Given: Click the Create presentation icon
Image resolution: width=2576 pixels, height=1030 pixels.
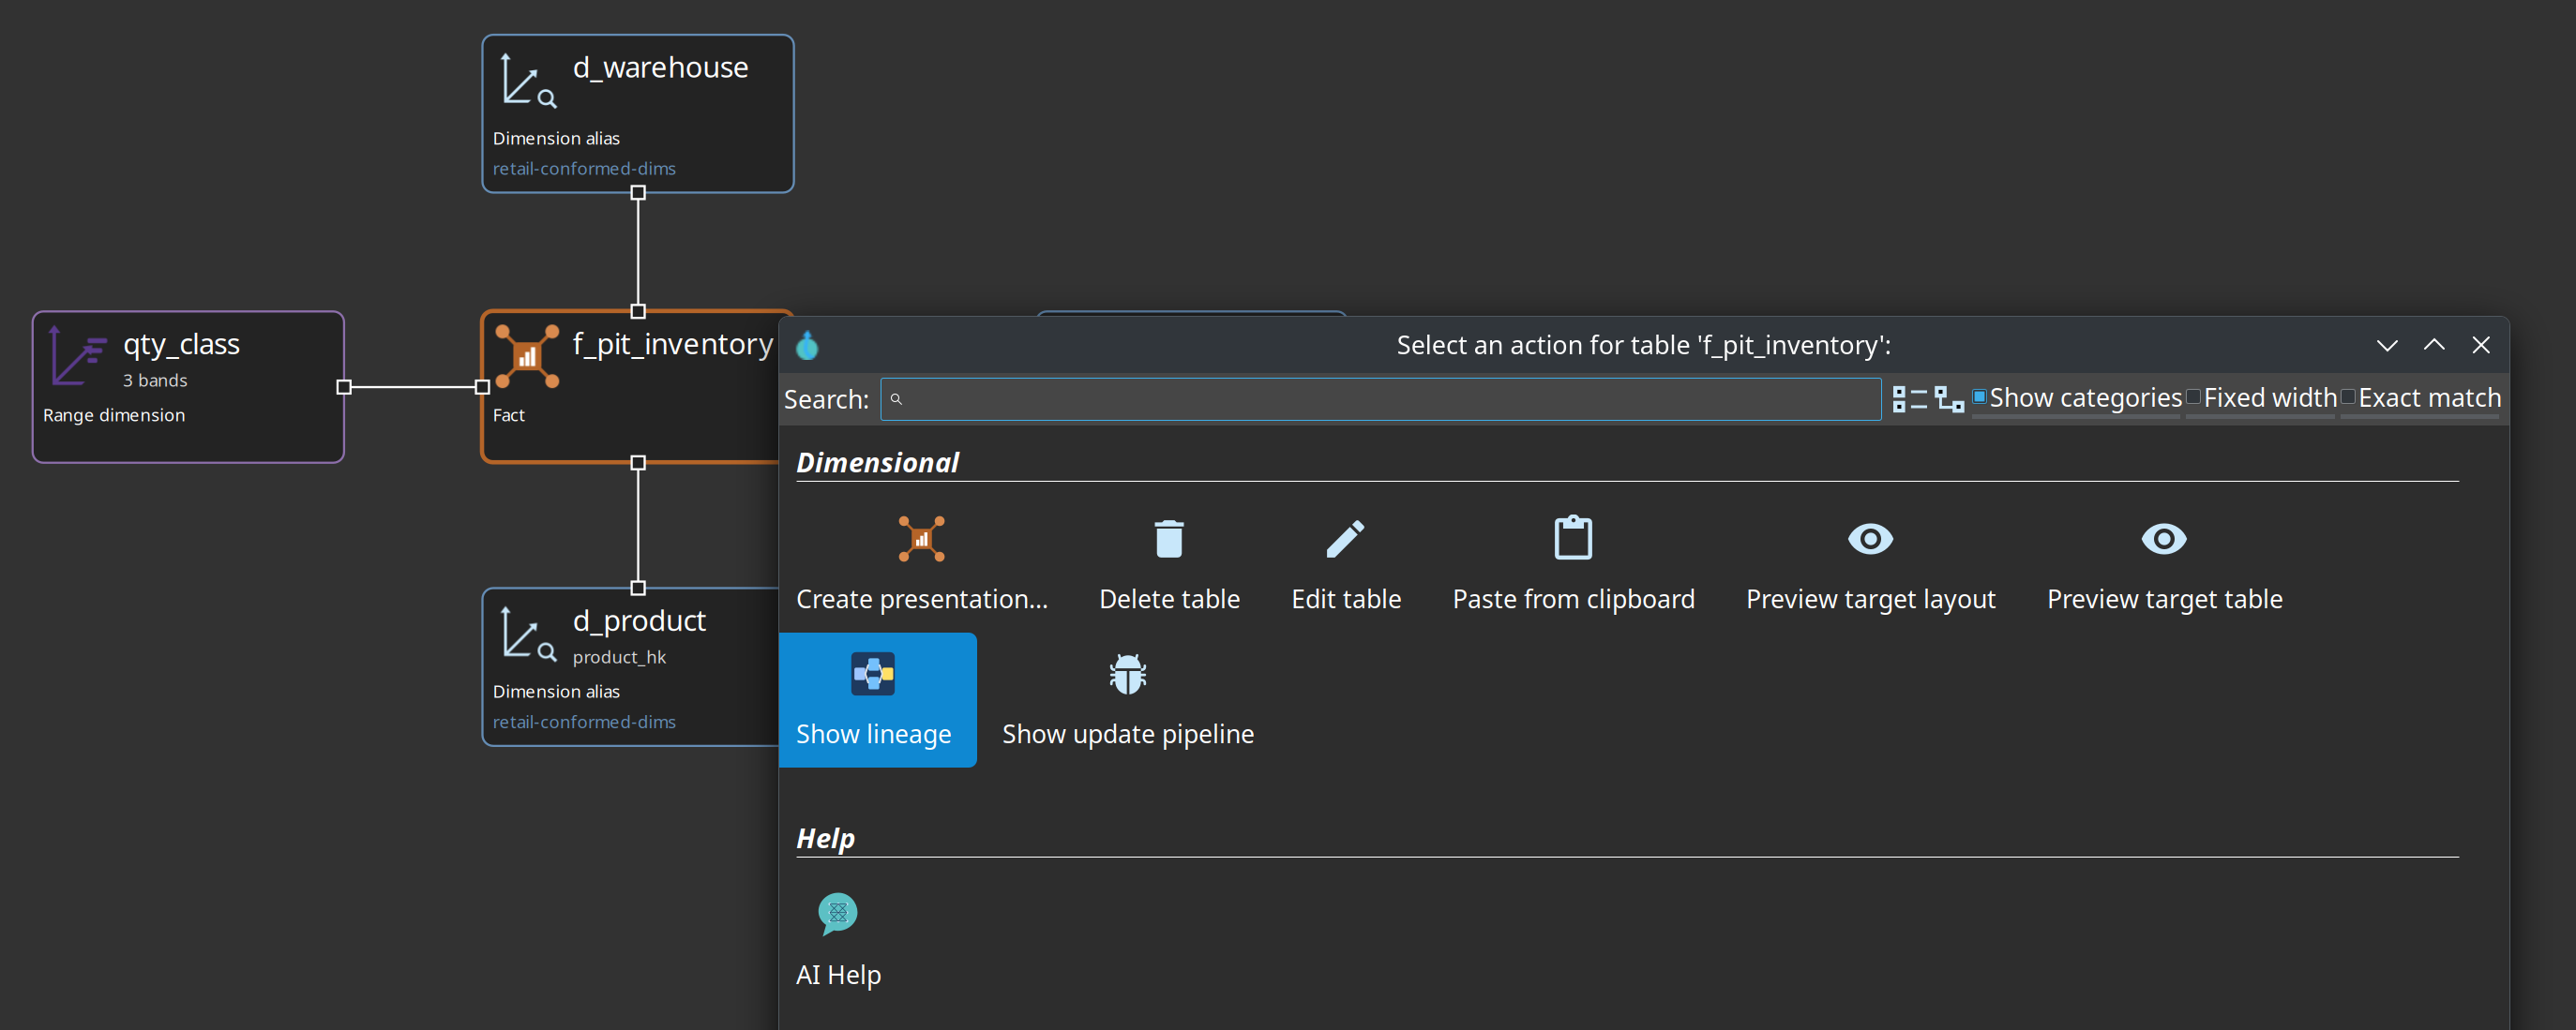Looking at the screenshot, I should (920, 539).
